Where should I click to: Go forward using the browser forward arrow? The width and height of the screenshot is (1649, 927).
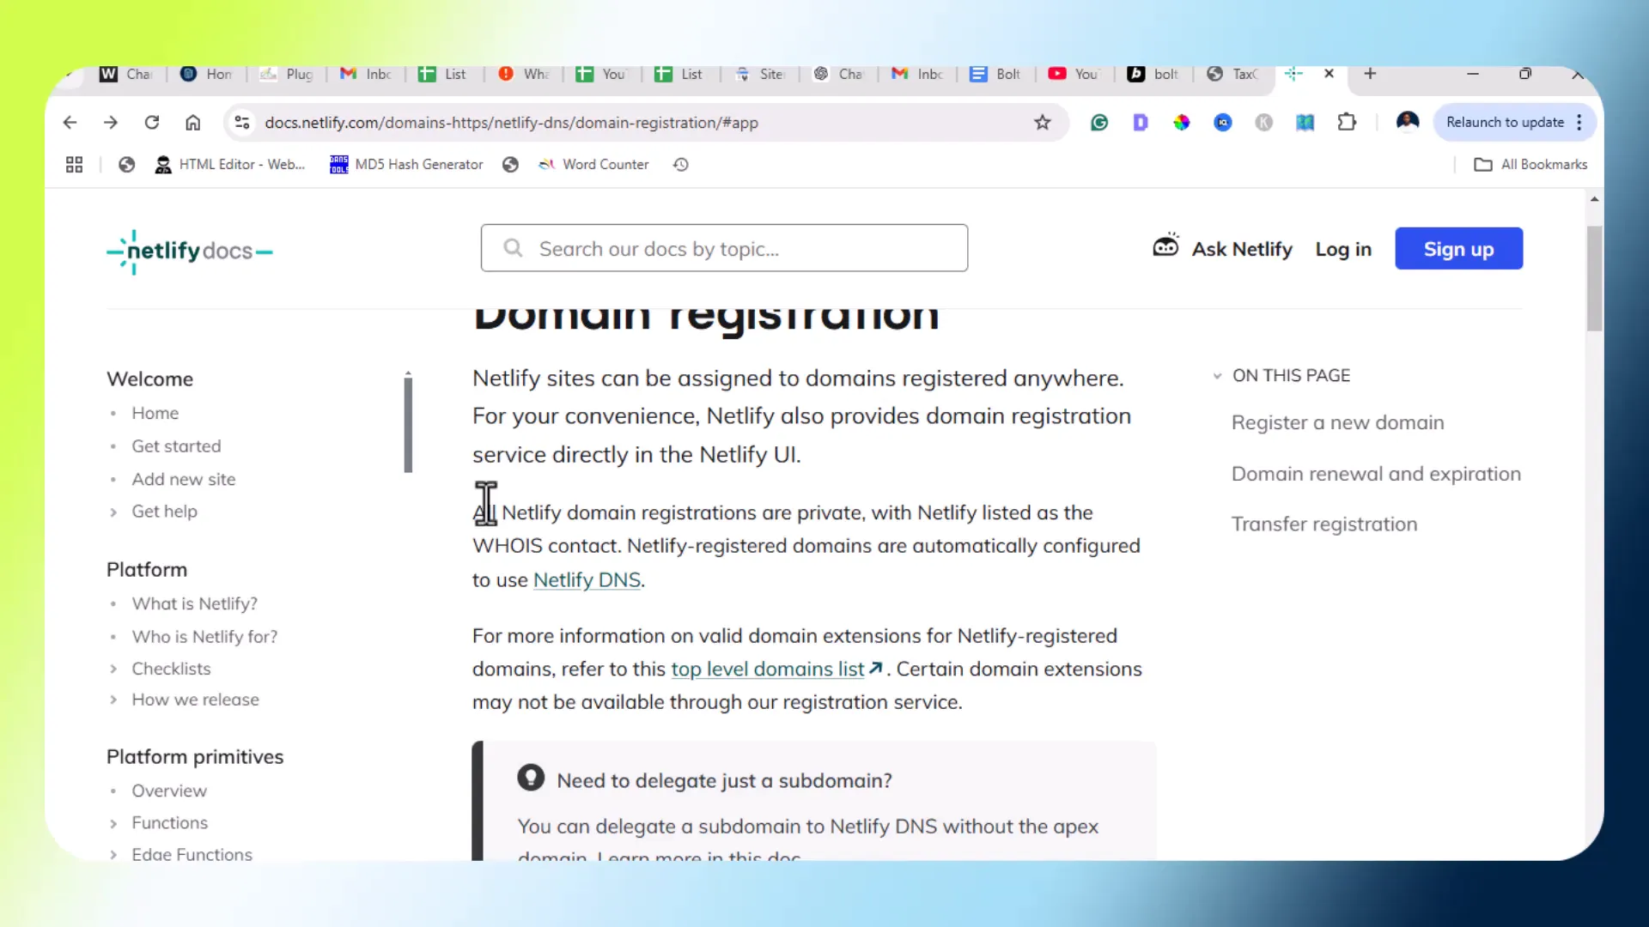(111, 123)
